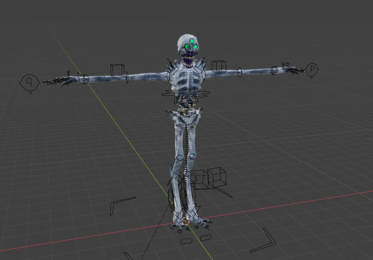The height and width of the screenshot is (260, 373).
Task: Select the knee control on the viewer's-left leg
Action: (x=180, y=157)
